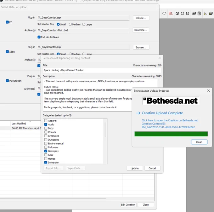This screenshot has width=214, height=212.
Task: Uncheck the Audio category
Action: click(x=46, y=124)
